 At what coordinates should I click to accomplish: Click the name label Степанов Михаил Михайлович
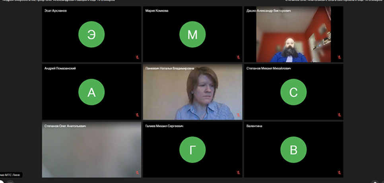click(269, 69)
